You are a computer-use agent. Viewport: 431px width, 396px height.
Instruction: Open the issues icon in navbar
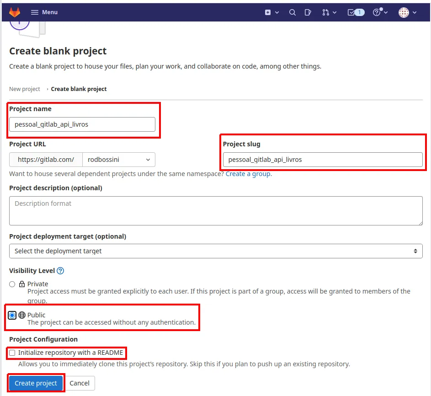coord(308,12)
